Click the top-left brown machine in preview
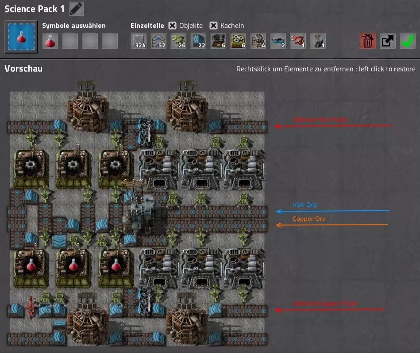Viewport: 420px width, 353px height. [x=88, y=107]
